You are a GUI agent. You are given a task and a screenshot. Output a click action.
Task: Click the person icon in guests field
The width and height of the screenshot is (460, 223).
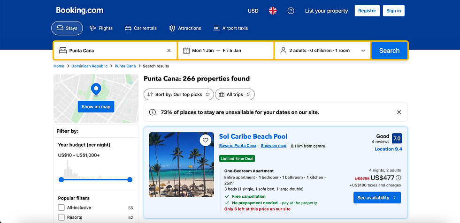click(283, 50)
